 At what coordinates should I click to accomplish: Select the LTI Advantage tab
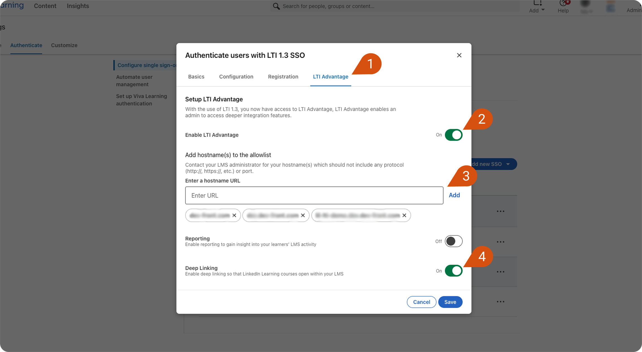pos(330,77)
